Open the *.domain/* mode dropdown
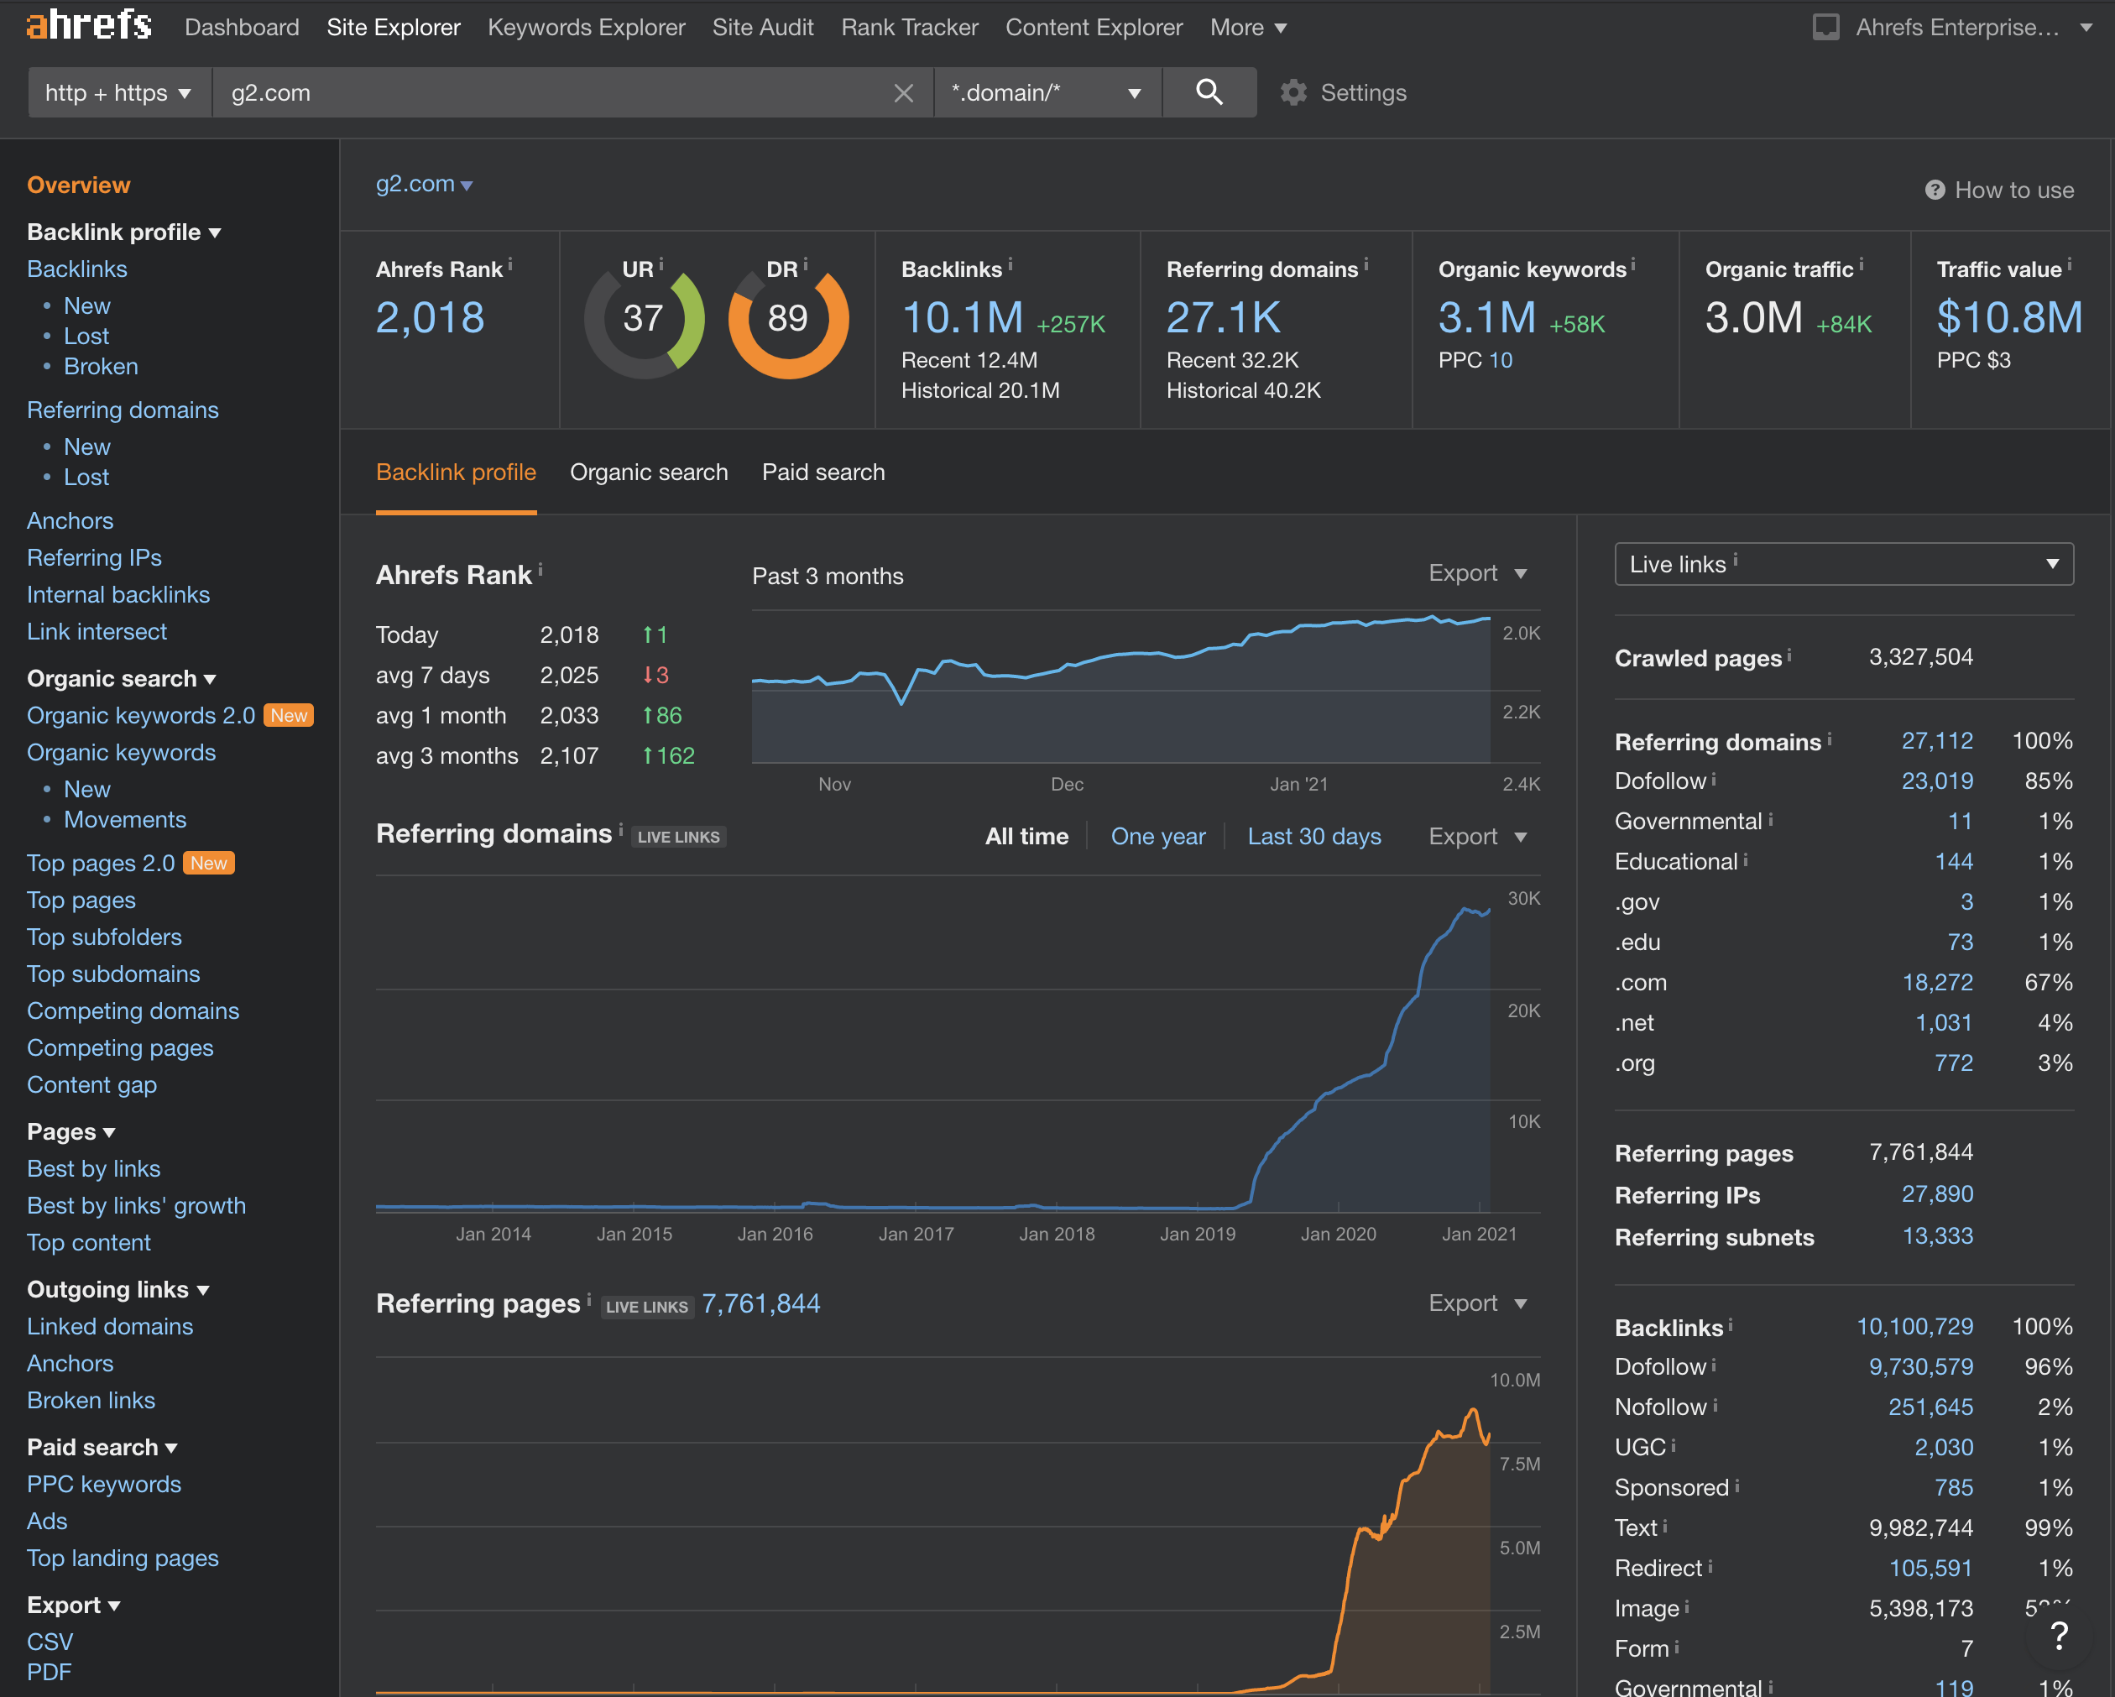This screenshot has height=1697, width=2115. [x=1046, y=92]
